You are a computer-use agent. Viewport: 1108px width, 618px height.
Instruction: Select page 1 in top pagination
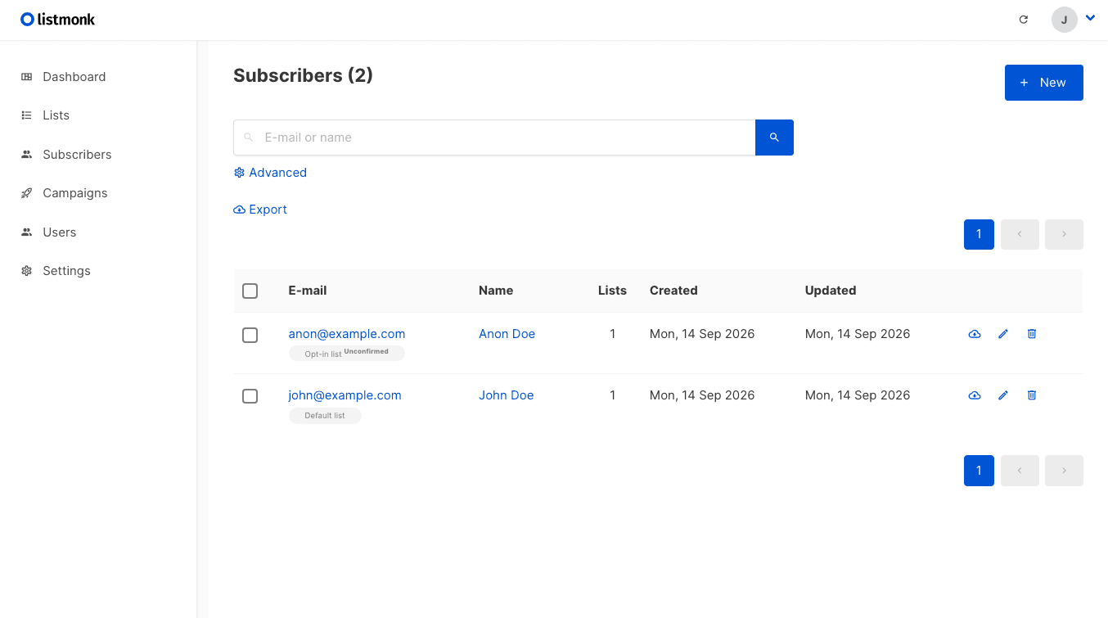click(979, 234)
